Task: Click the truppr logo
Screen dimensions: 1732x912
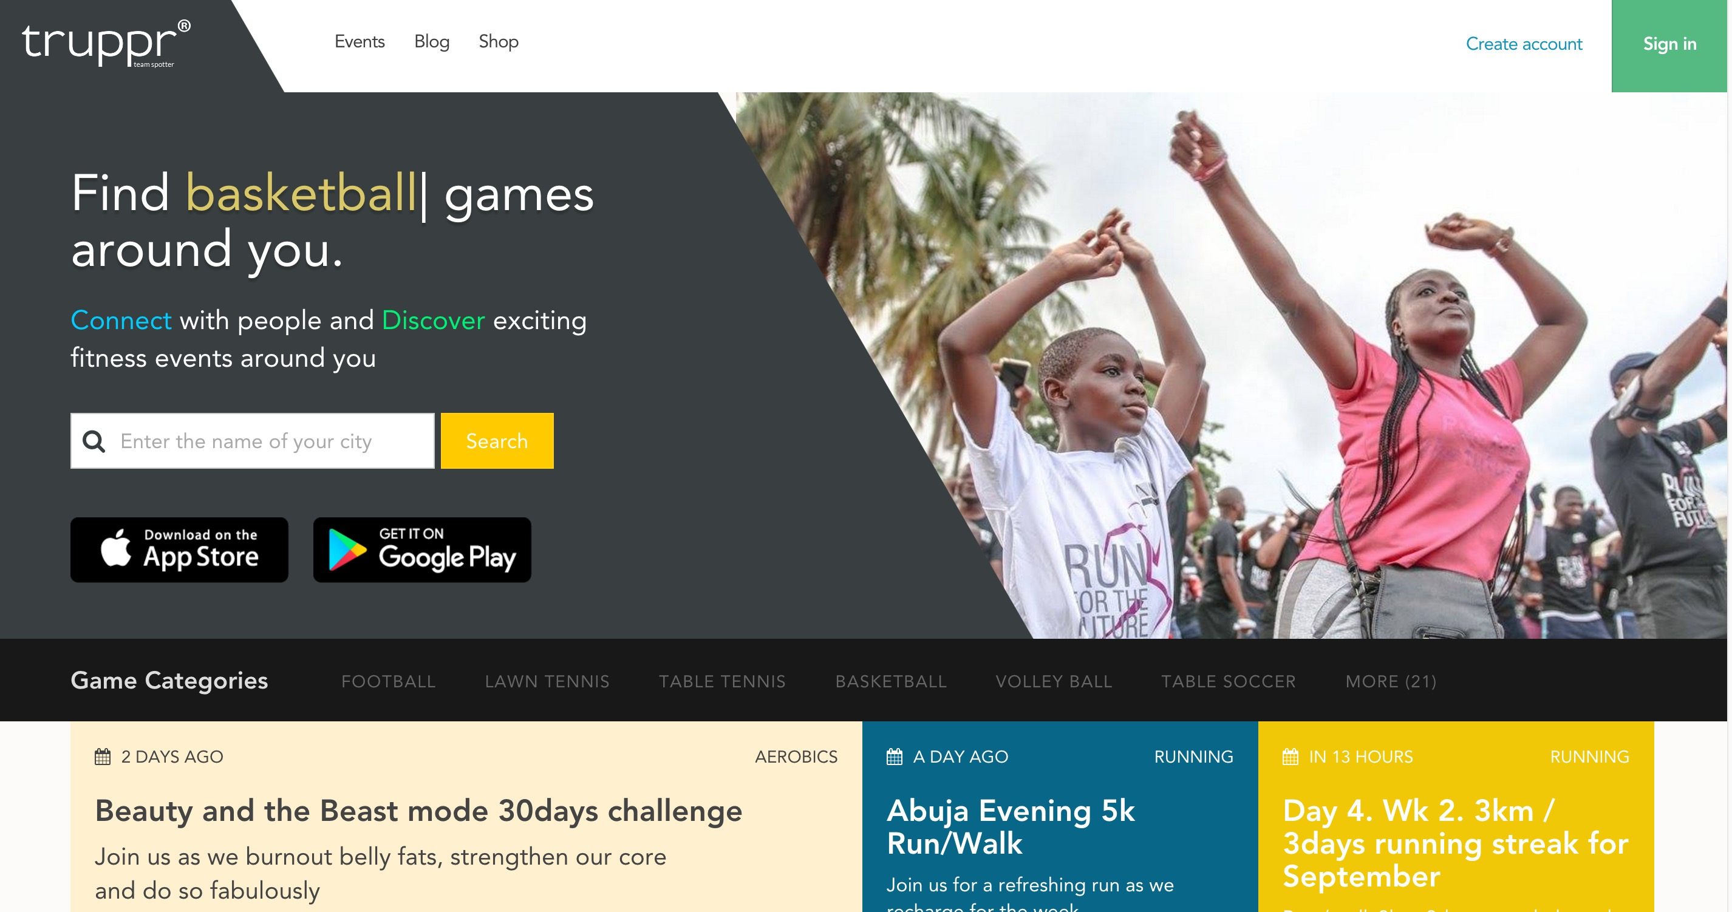Action: pyautogui.click(x=106, y=44)
